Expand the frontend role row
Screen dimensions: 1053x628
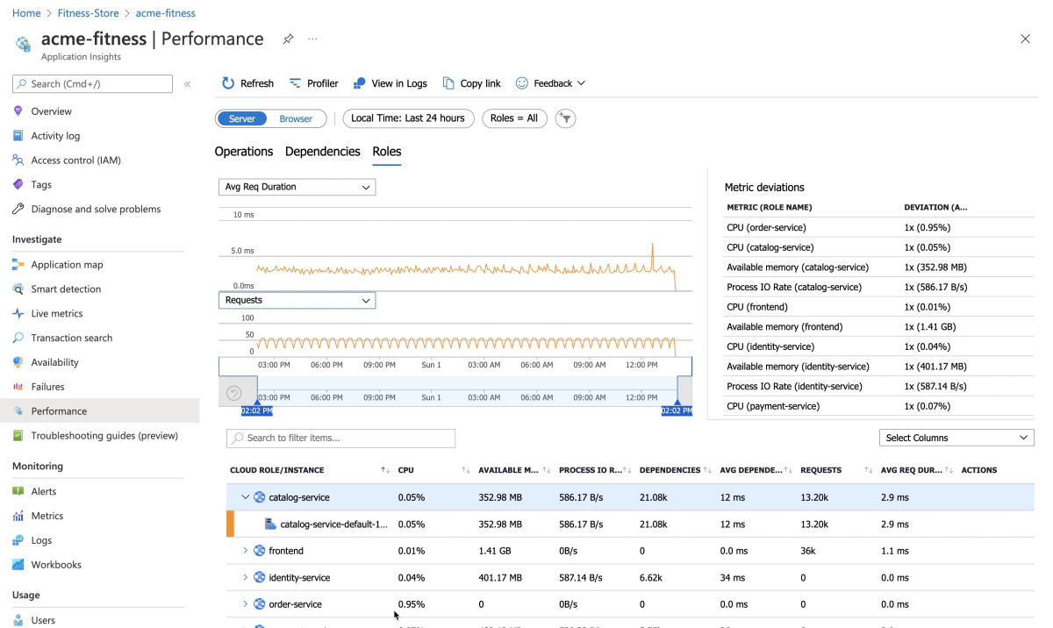[x=246, y=551]
